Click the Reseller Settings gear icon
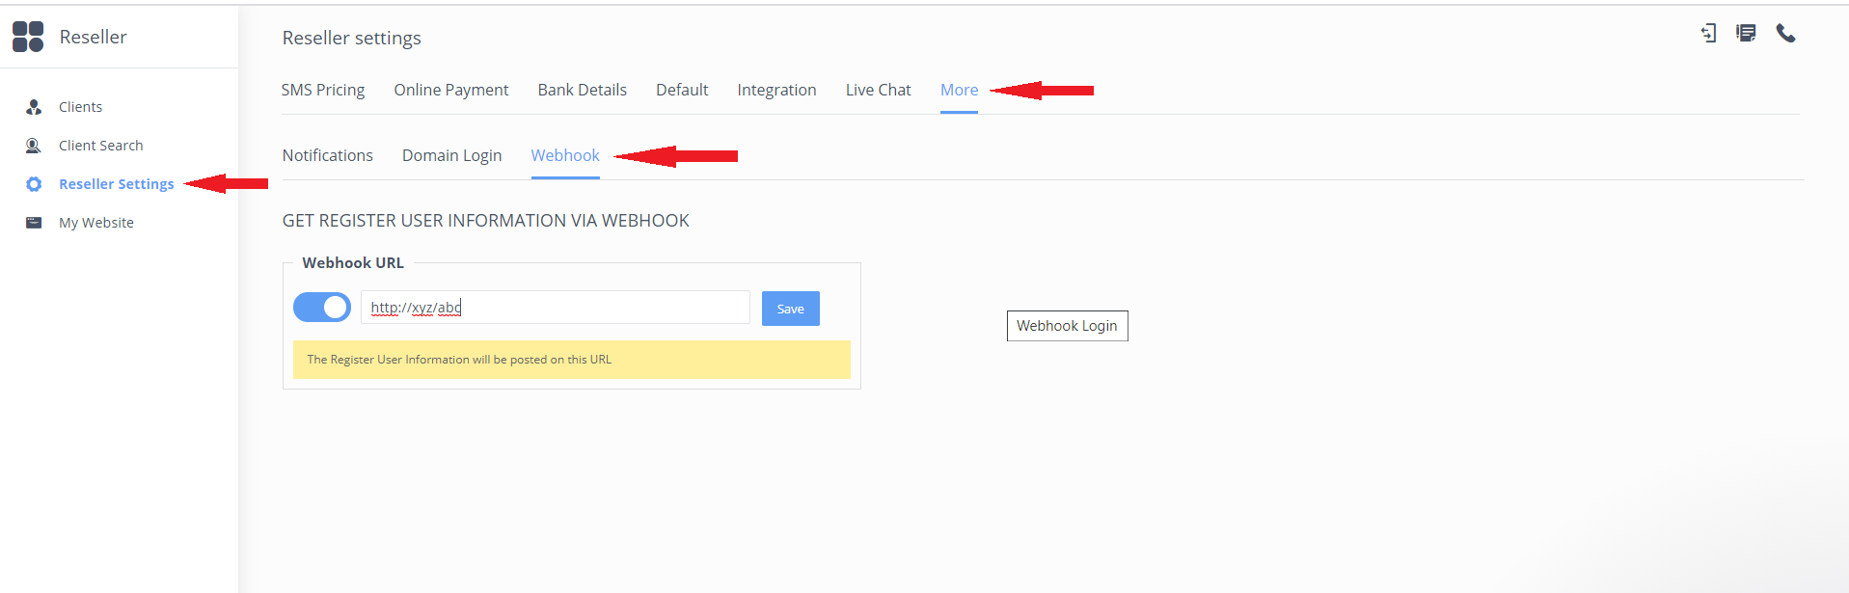The height and width of the screenshot is (593, 1849). (x=34, y=184)
